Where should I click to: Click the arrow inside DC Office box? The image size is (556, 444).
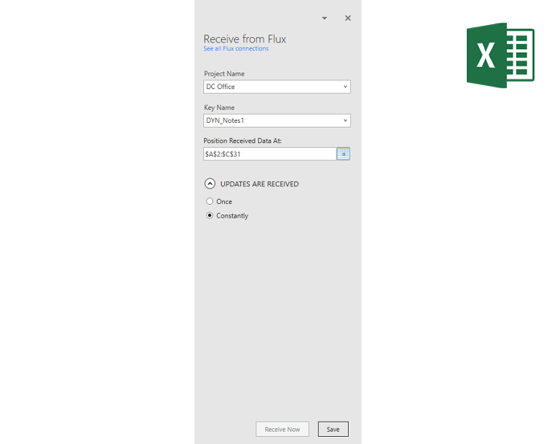[345, 87]
